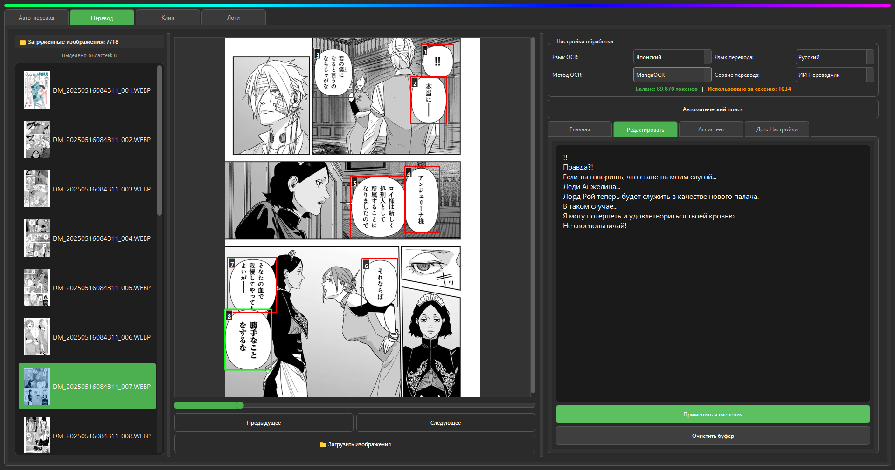Open the Язык OCR dropdown (Японский)
Screen dimensions: 895x470
[x=672, y=57]
